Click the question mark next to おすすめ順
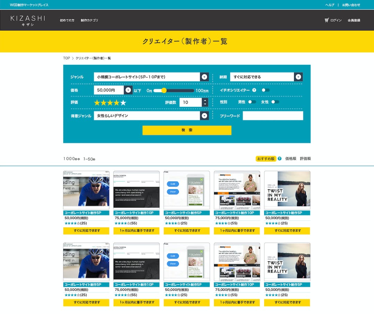Viewport: 374px width, 314px height. [x=279, y=159]
